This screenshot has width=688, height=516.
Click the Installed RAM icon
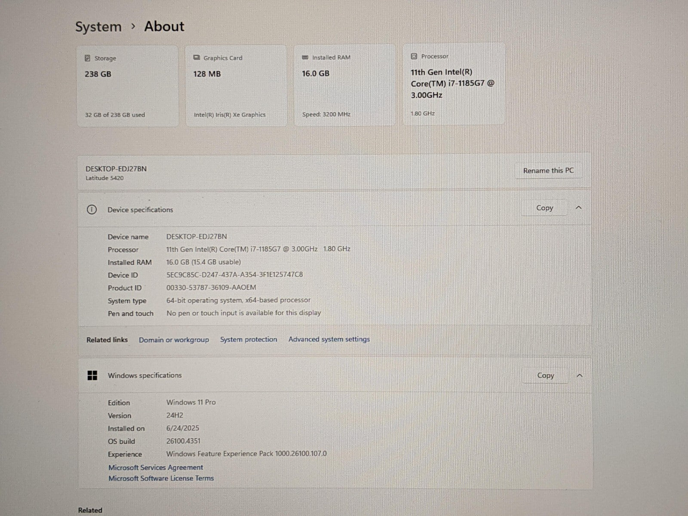(305, 57)
